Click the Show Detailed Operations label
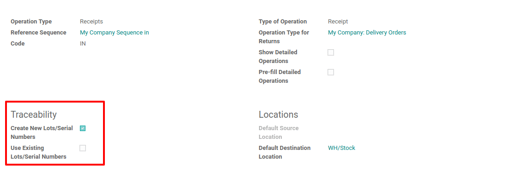 [278, 57]
